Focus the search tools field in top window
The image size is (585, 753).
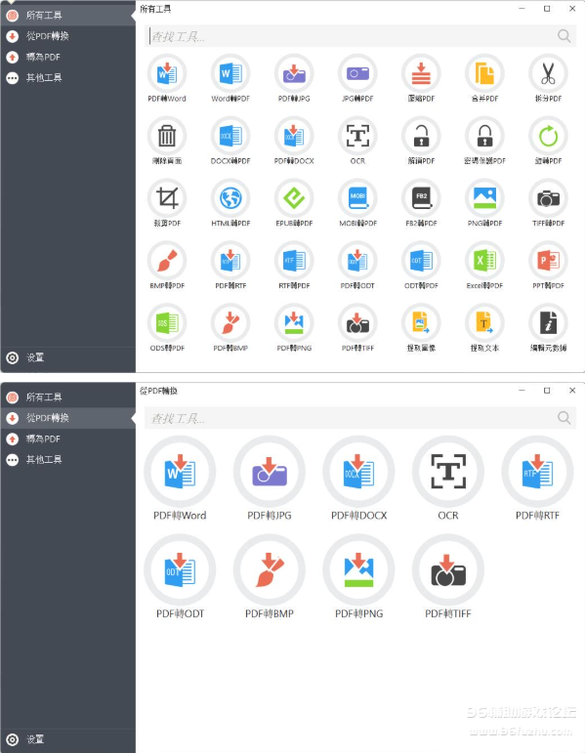360,36
